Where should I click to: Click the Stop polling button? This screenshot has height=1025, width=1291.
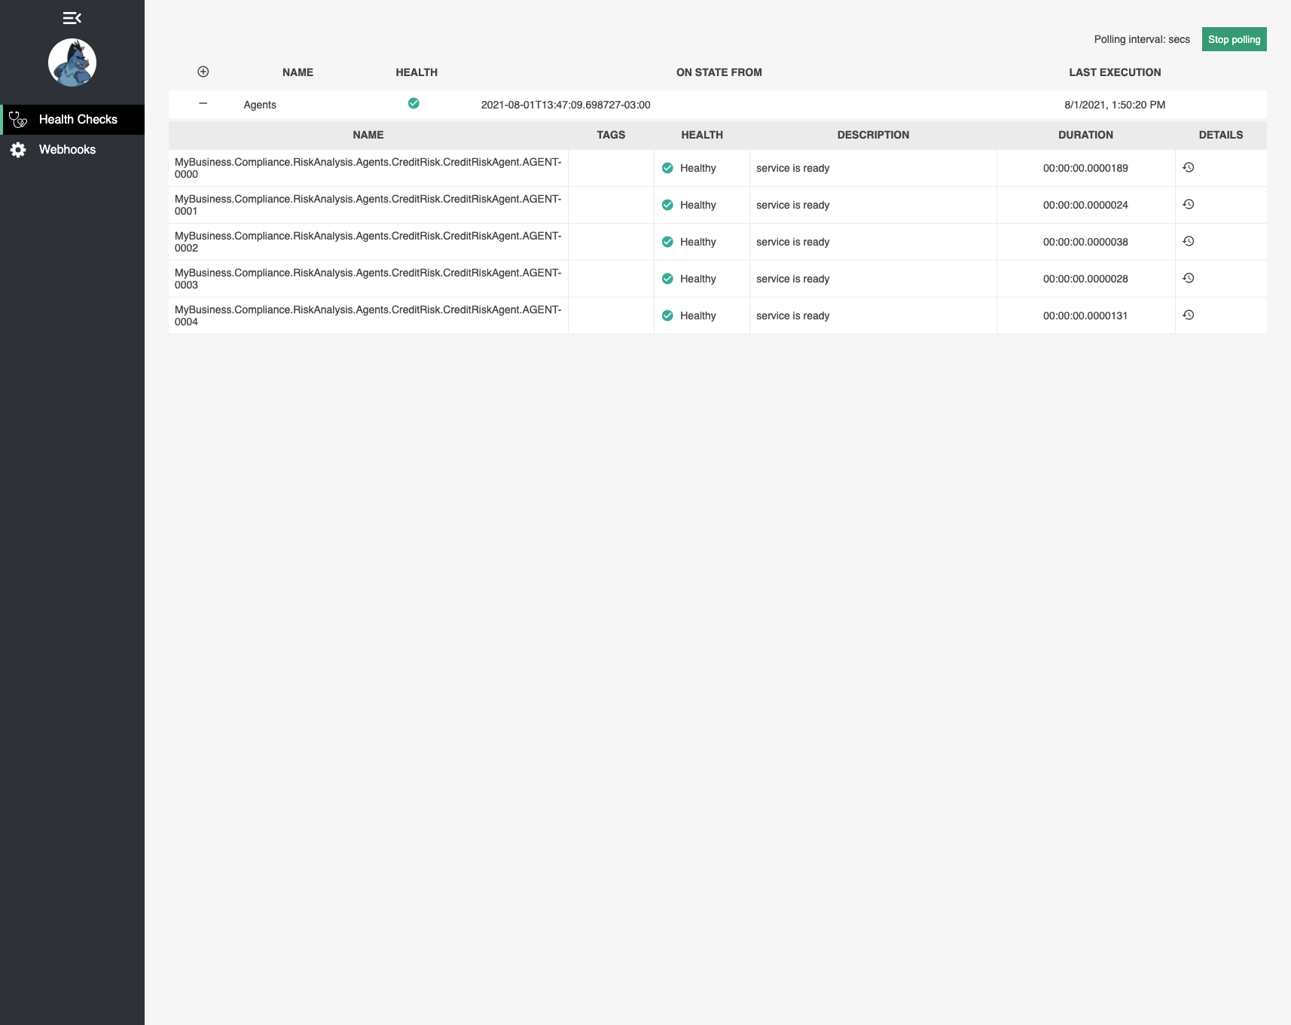click(1234, 39)
